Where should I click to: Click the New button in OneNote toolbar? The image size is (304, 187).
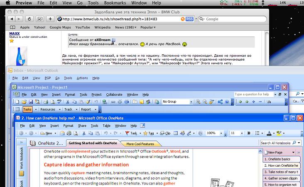[x=46, y=133]
